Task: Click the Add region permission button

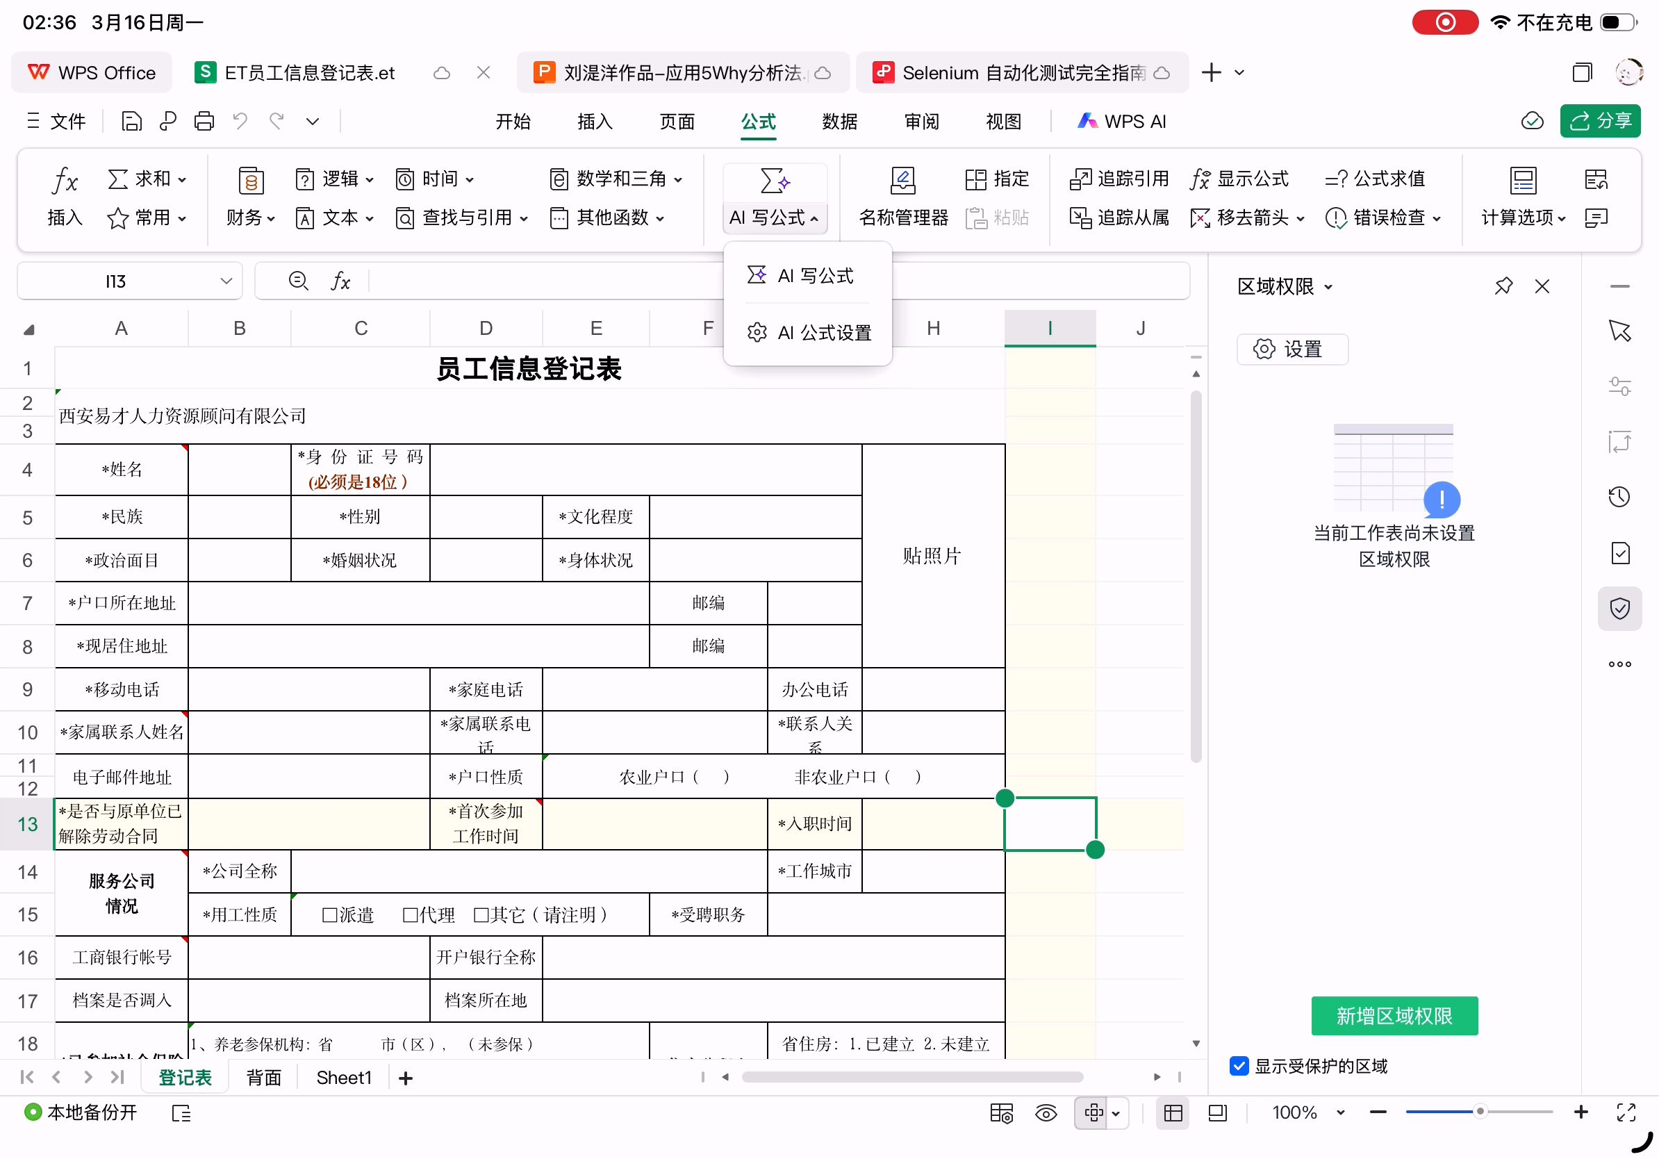Action: [x=1394, y=1016]
